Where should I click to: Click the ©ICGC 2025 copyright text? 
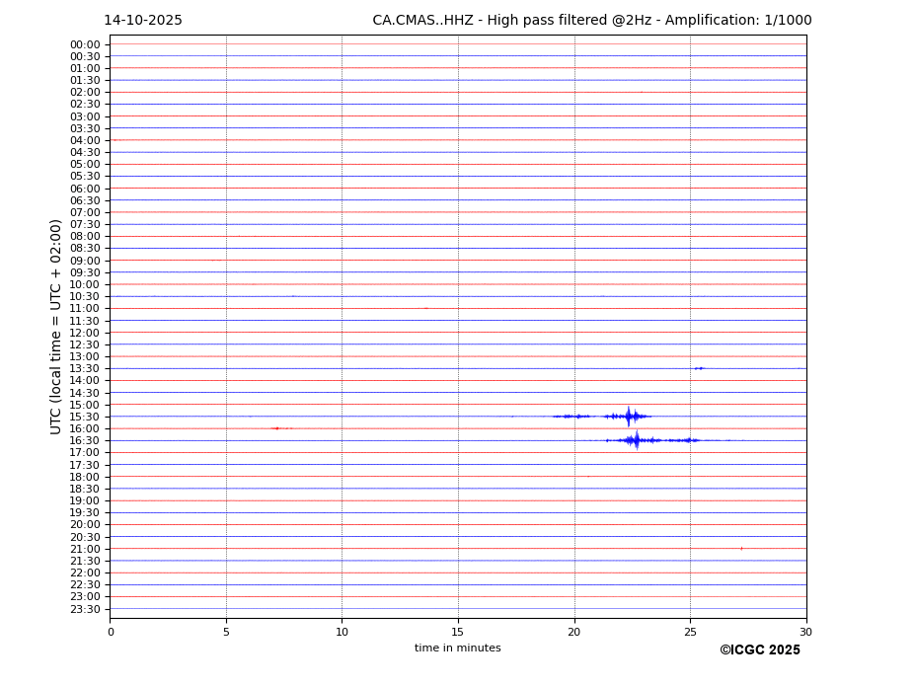tap(759, 650)
